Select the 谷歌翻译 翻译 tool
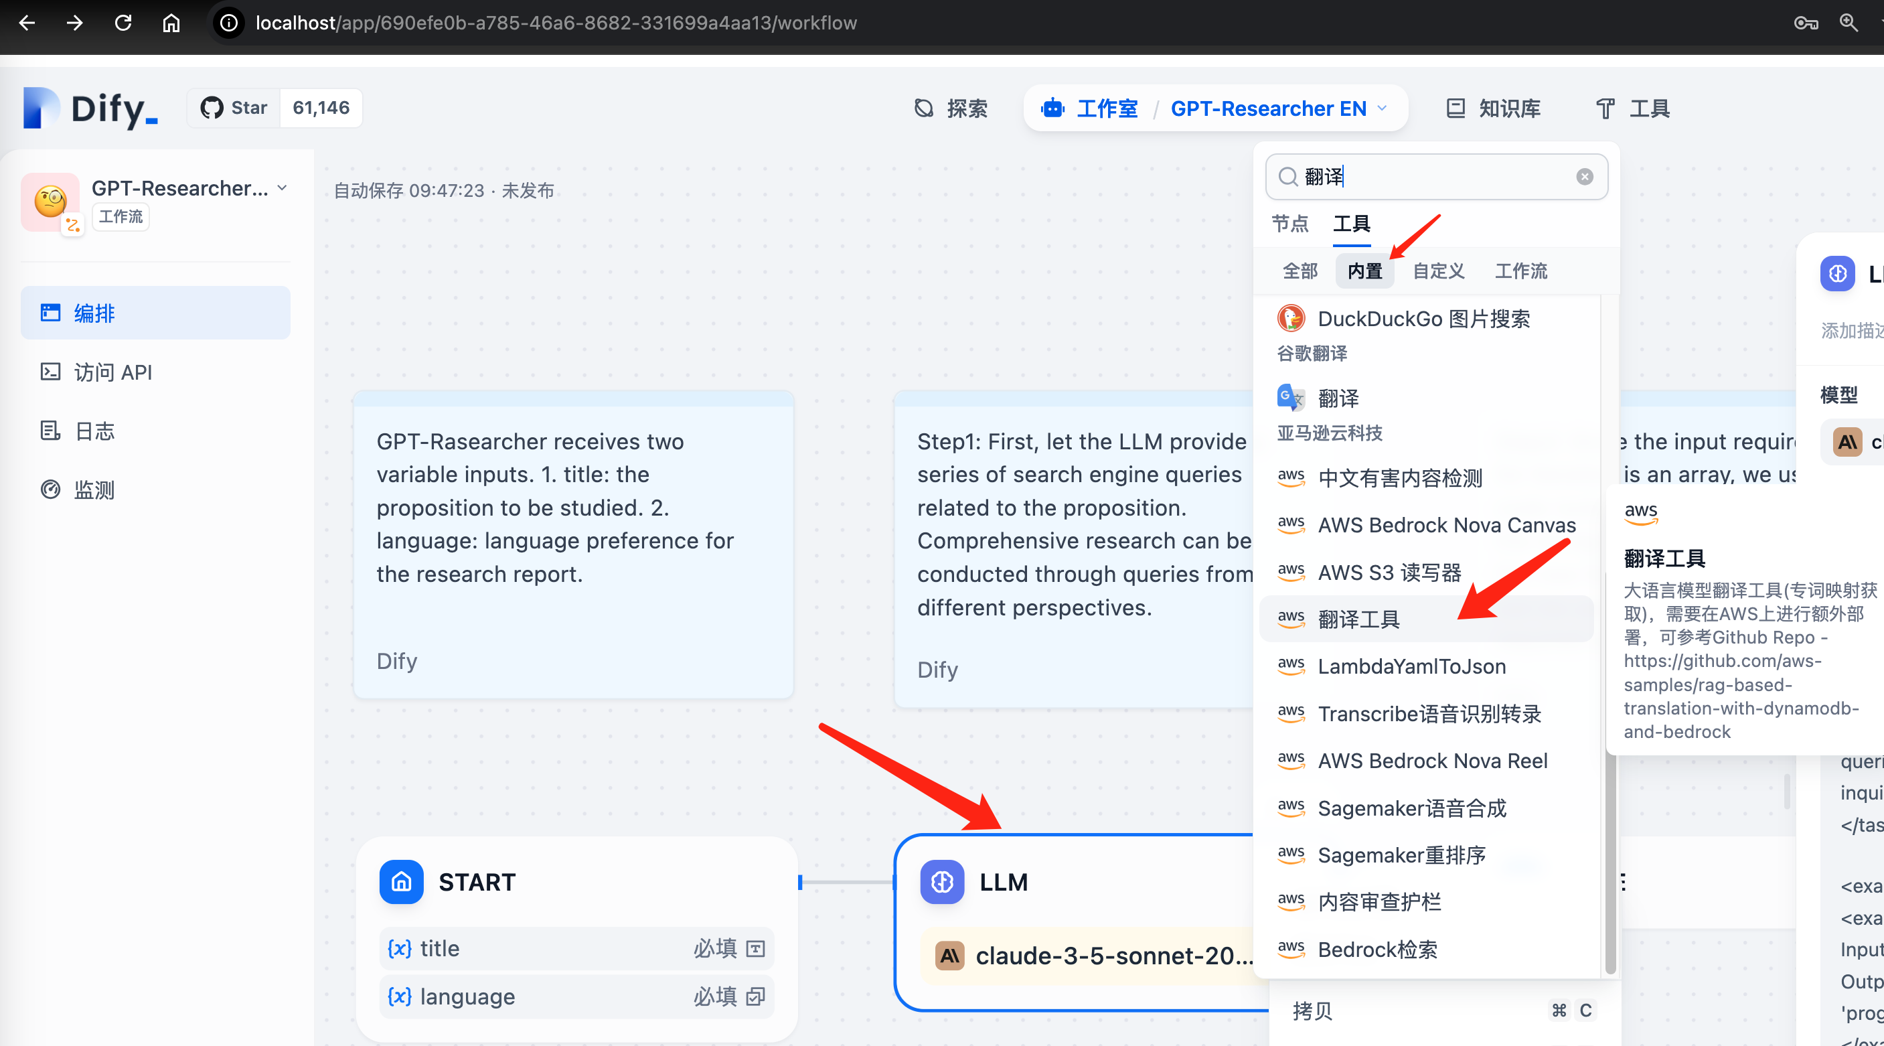 click(x=1338, y=398)
